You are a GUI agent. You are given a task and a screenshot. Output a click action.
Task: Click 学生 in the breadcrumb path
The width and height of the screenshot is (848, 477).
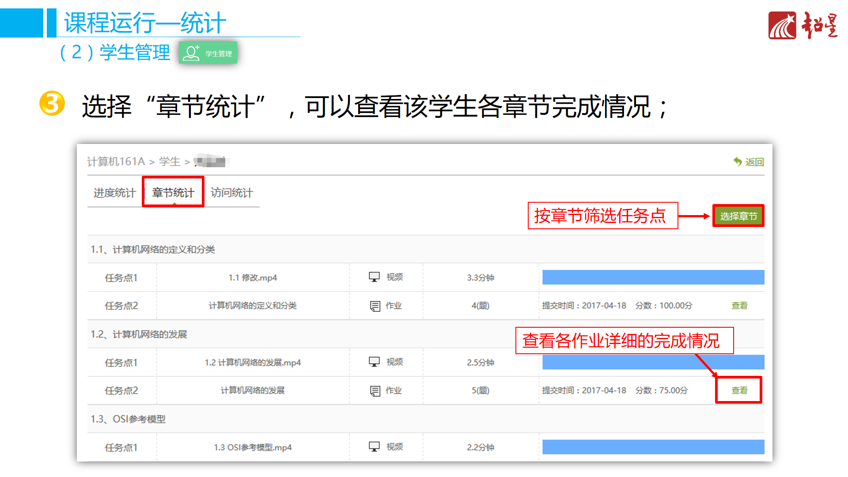pyautogui.click(x=169, y=162)
